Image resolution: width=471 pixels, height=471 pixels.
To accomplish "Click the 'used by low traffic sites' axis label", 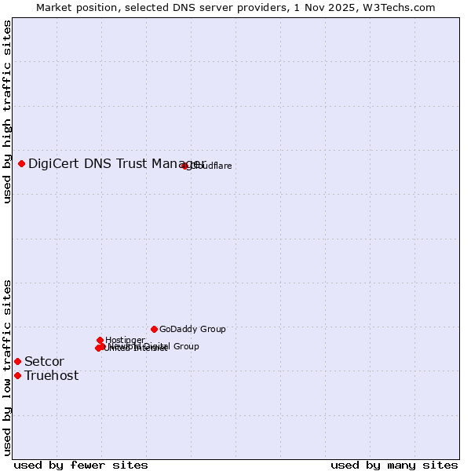I will pyautogui.click(x=7, y=367).
